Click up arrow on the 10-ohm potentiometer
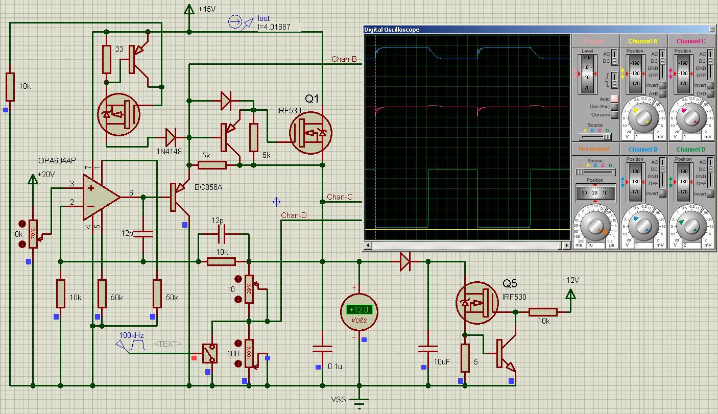 pos(237,279)
